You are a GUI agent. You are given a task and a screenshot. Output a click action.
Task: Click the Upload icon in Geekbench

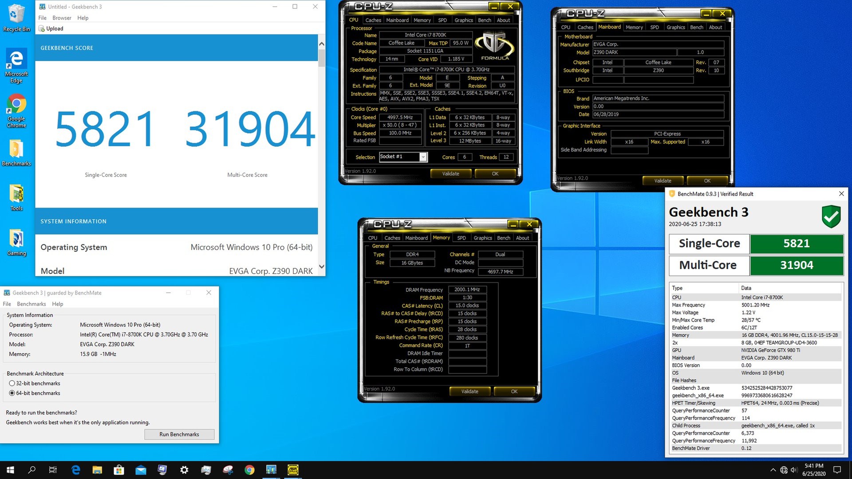point(42,28)
